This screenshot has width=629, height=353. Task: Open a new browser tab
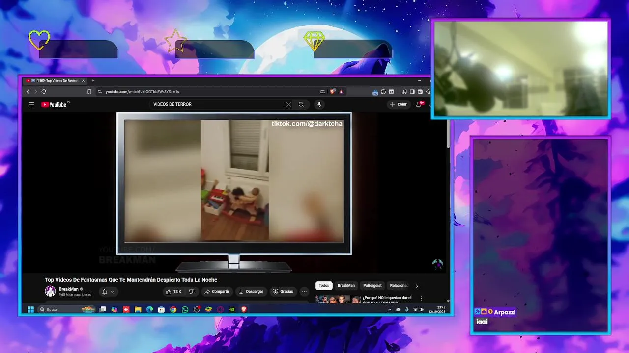(x=93, y=81)
